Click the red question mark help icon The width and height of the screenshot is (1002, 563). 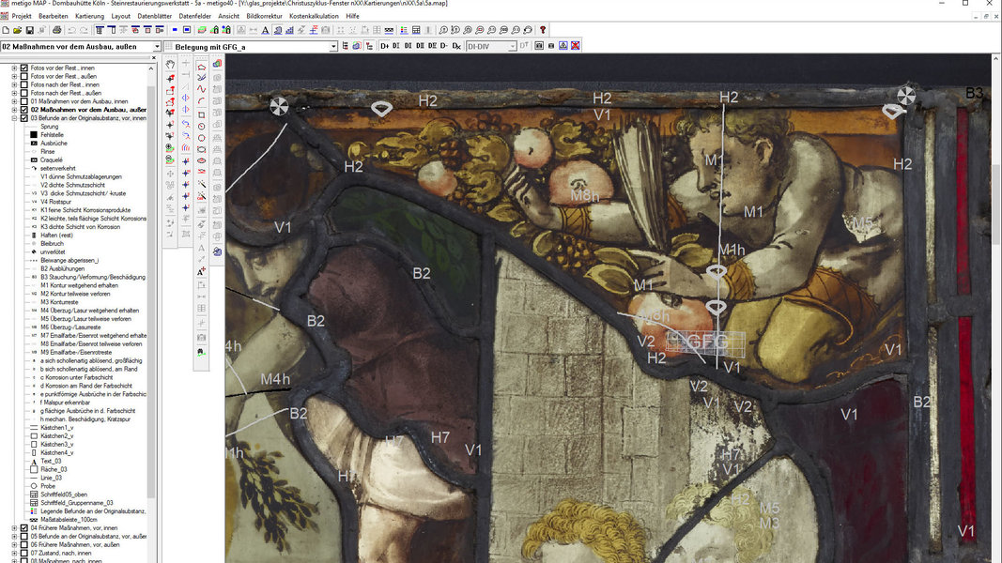[543, 30]
